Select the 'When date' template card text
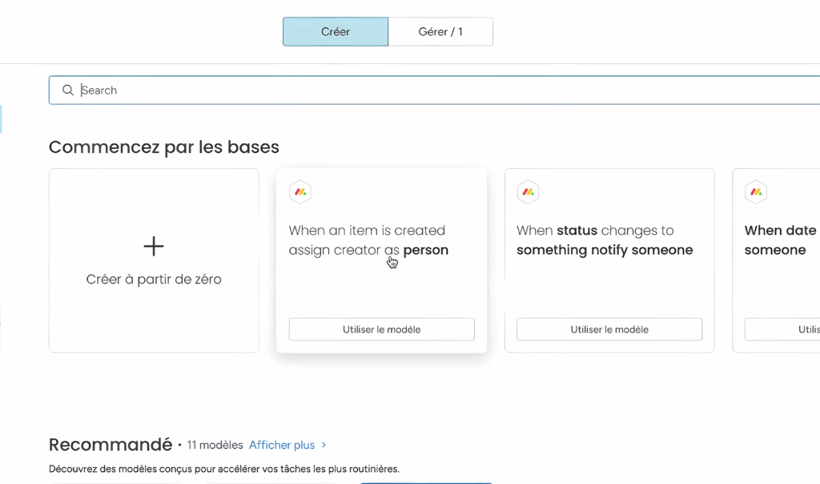Viewport: 820px width, 484px height. [780, 240]
